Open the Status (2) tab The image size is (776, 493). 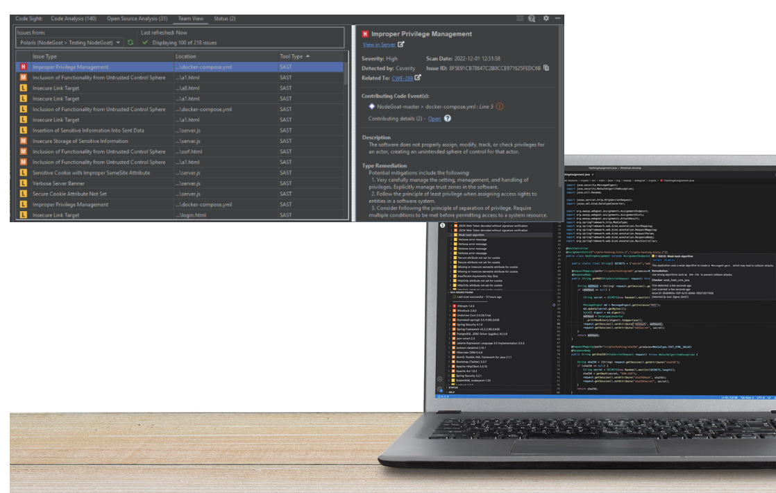225,18
